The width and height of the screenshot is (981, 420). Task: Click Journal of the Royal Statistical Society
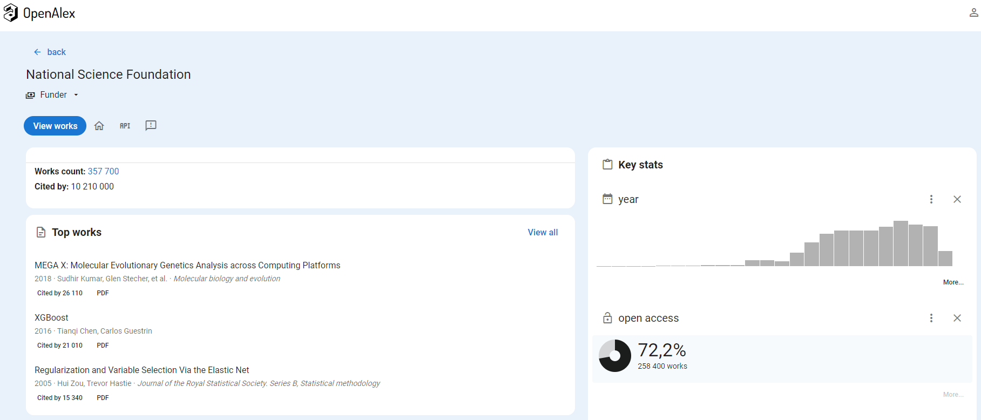(x=259, y=383)
